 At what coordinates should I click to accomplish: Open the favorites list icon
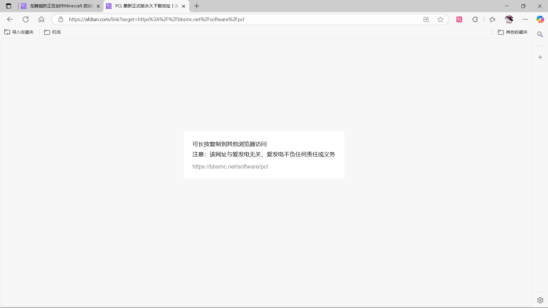pos(492,19)
